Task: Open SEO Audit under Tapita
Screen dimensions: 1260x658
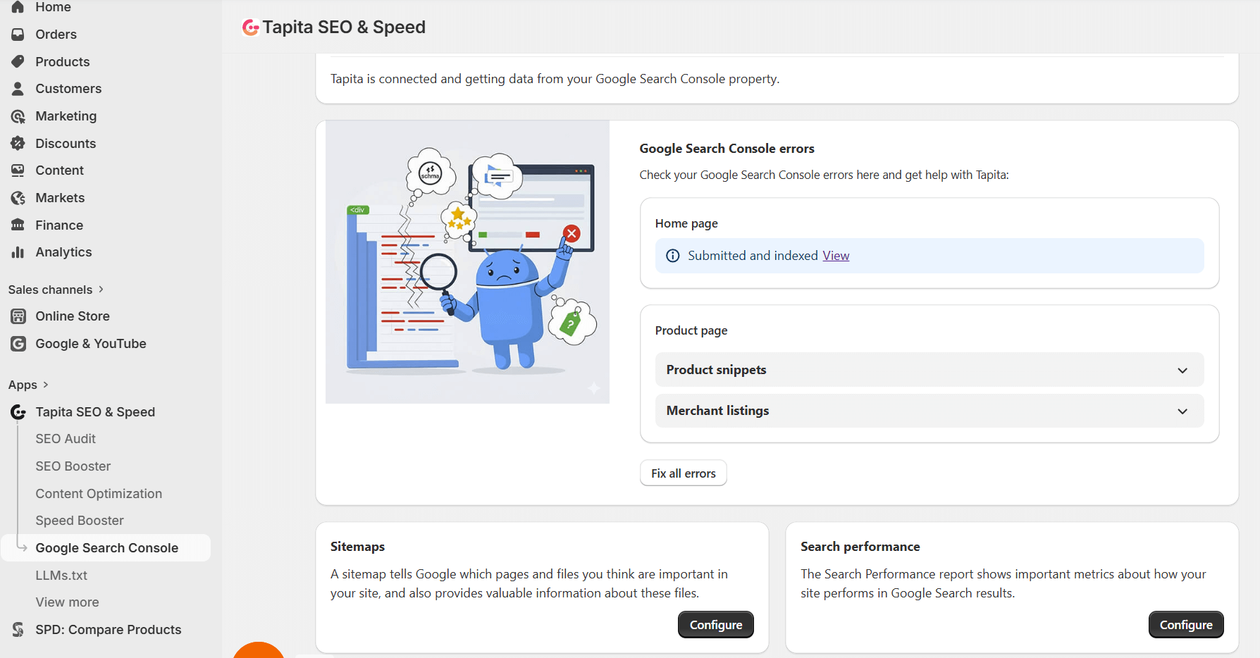Action: [66, 438]
